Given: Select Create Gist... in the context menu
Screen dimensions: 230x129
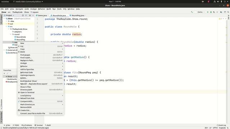Looking at the screenshot, I should click(41, 110).
